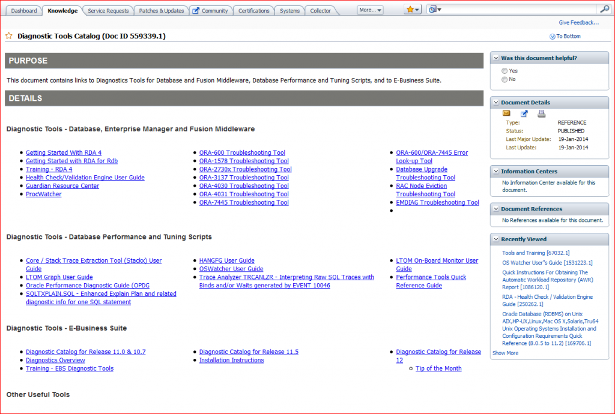Open ORA-600 Troubleshooting Tool link
615x414 pixels.
coord(242,153)
